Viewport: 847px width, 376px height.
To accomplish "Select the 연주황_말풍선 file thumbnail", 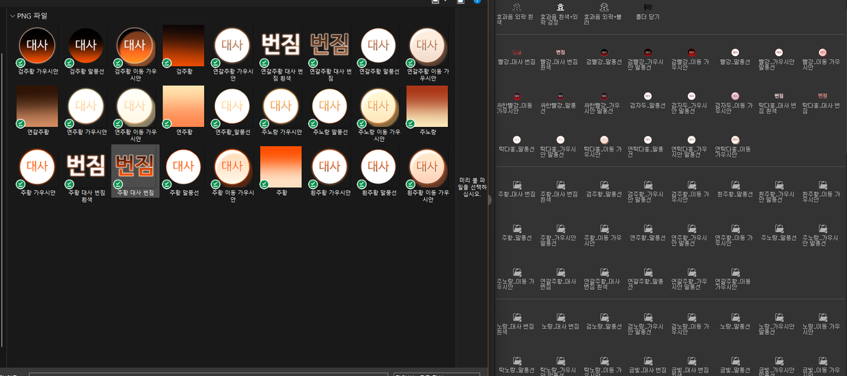I will [x=232, y=106].
